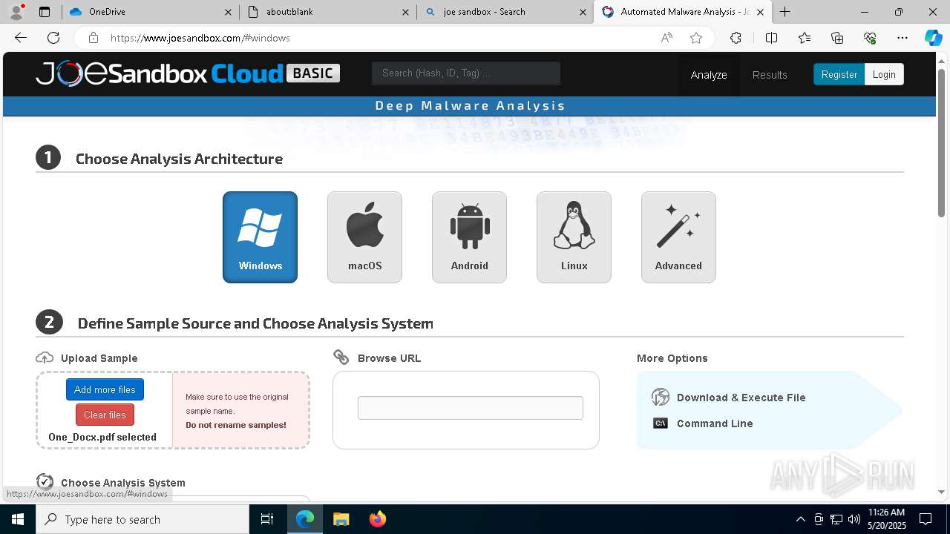Screen dimensions: 950x534
Task: Choose the macOS architecture tile
Action: point(364,237)
